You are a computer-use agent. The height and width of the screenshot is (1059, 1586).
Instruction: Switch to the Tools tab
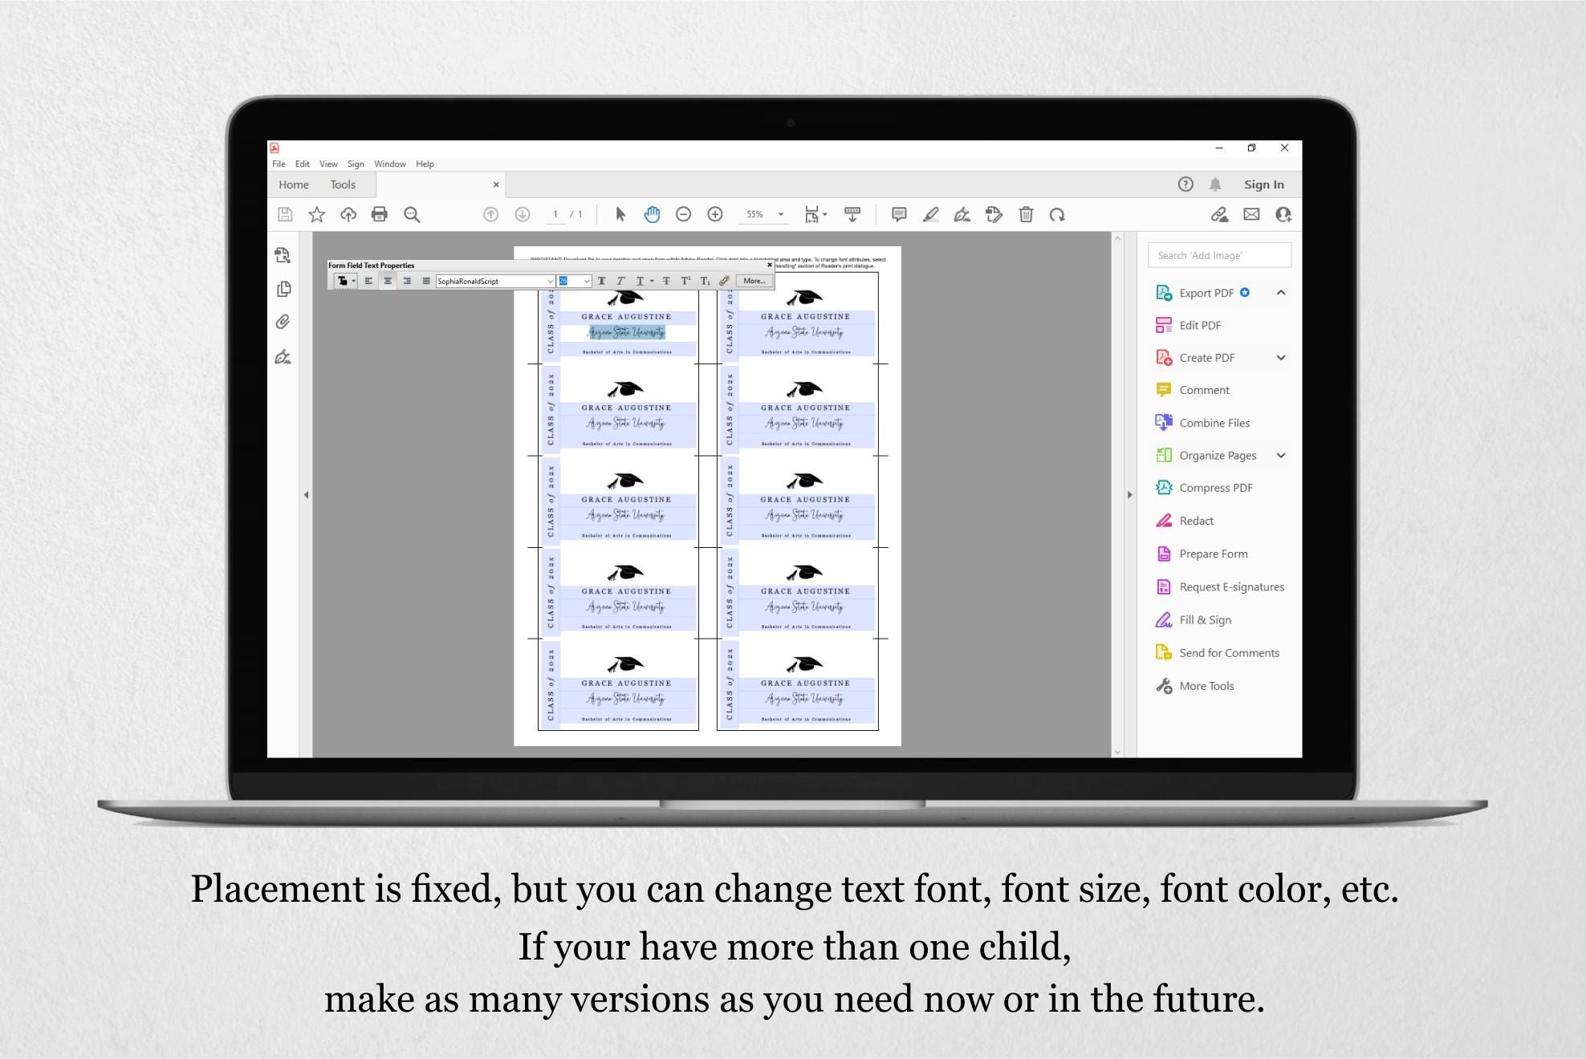click(343, 185)
